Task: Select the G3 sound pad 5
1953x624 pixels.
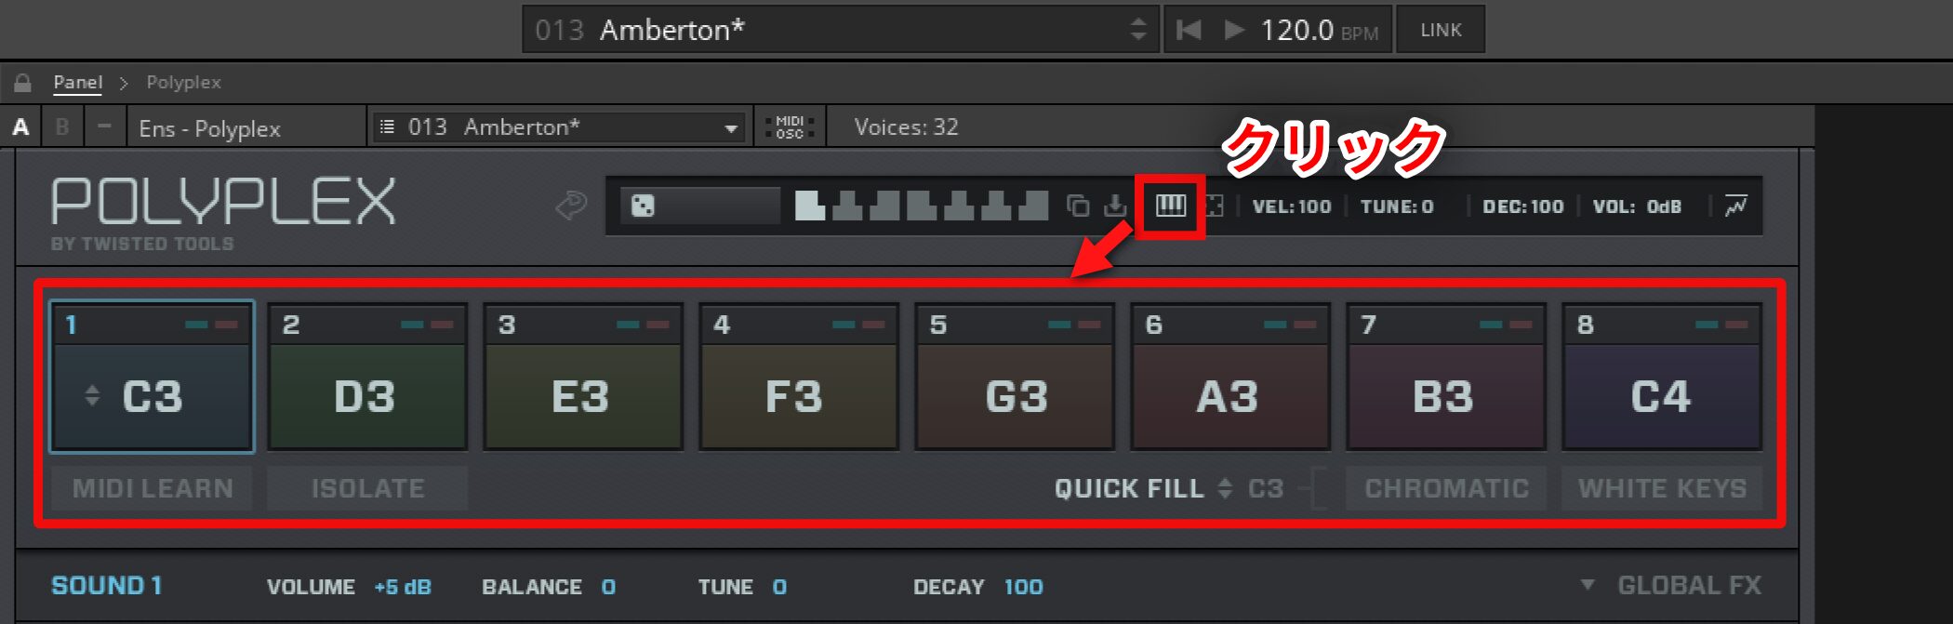Action: coord(1015,377)
